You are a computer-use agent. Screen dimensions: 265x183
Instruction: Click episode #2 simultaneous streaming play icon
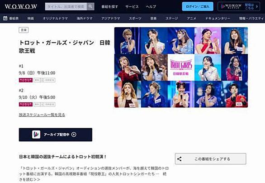(43, 104)
